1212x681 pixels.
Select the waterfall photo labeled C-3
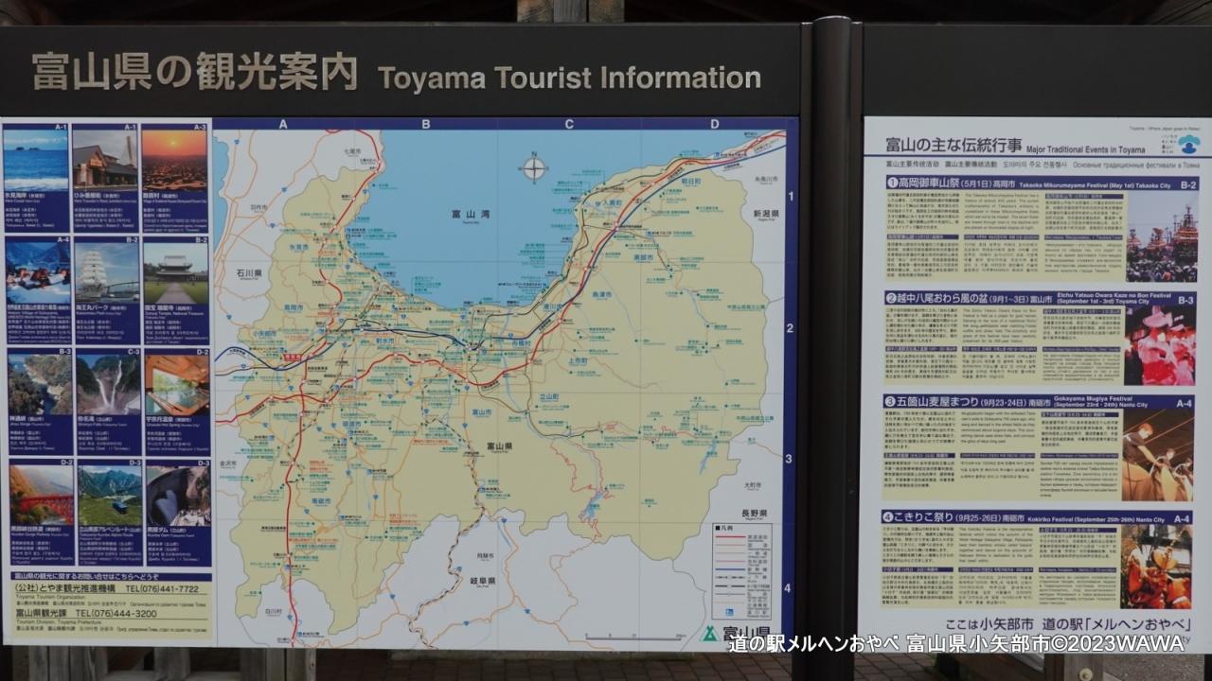pyautogui.click(x=108, y=384)
